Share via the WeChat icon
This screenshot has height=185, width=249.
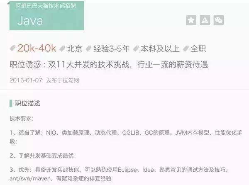219,20
